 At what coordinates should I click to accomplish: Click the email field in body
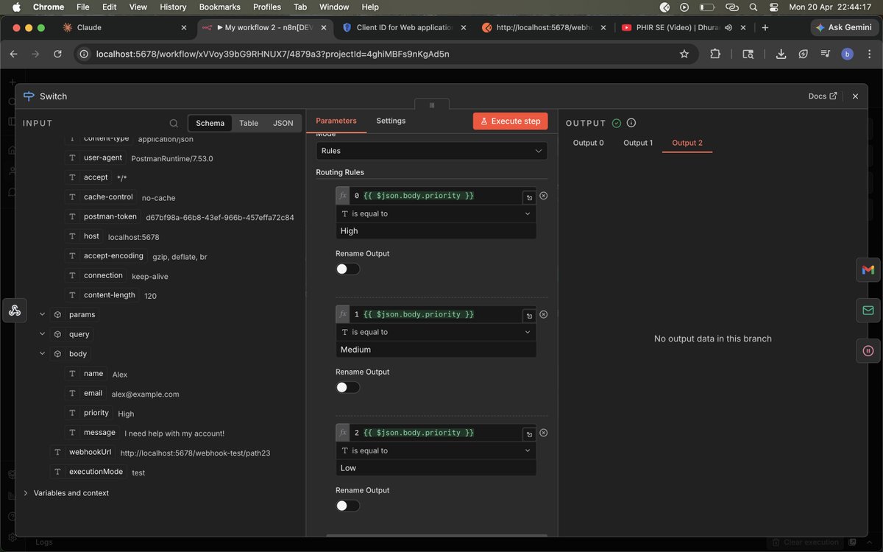coord(85,393)
